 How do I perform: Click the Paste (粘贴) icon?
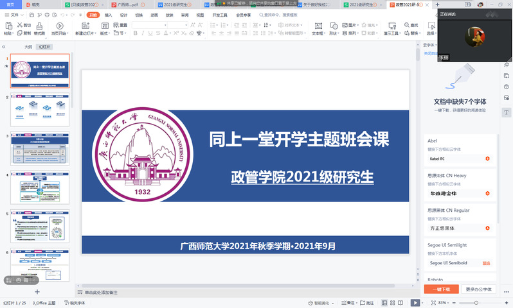8,26
